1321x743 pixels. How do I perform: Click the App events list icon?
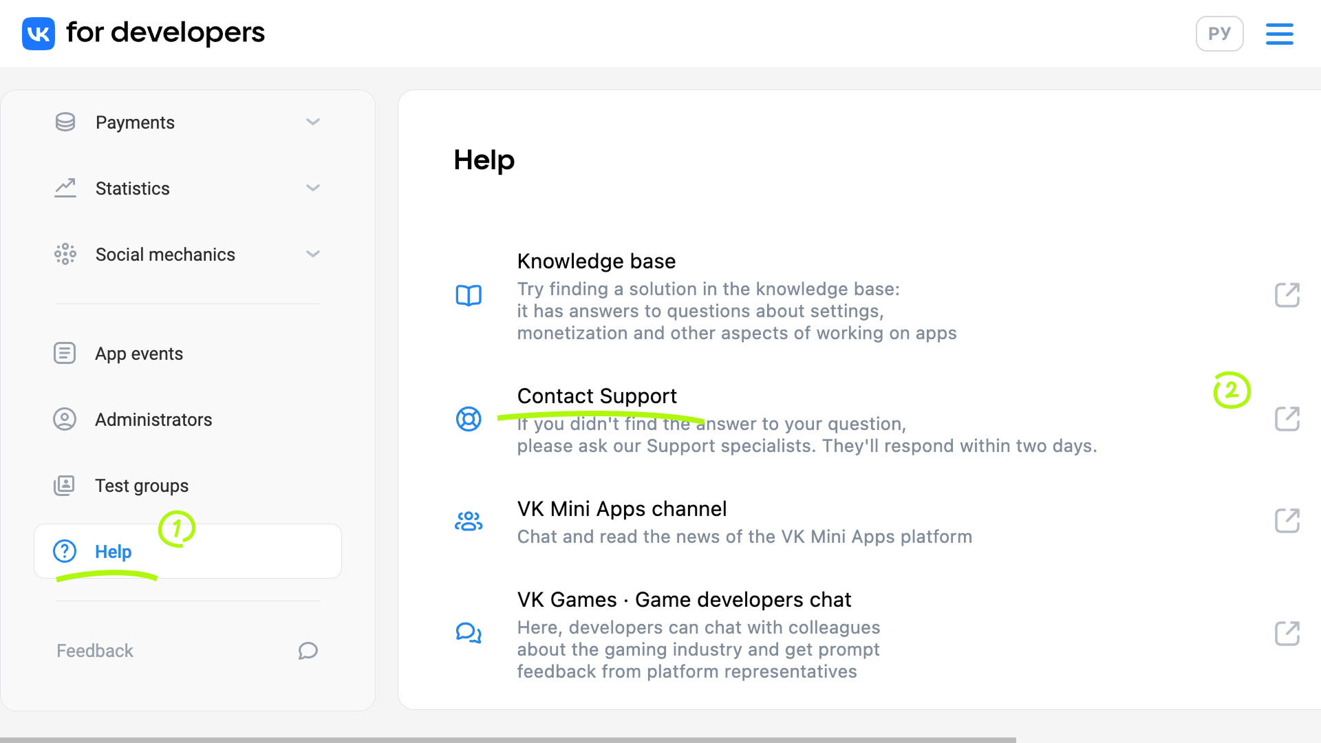[65, 353]
